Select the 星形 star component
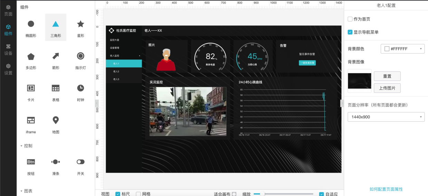Image resolution: width=428 pixels, height=196 pixels. pos(80,28)
